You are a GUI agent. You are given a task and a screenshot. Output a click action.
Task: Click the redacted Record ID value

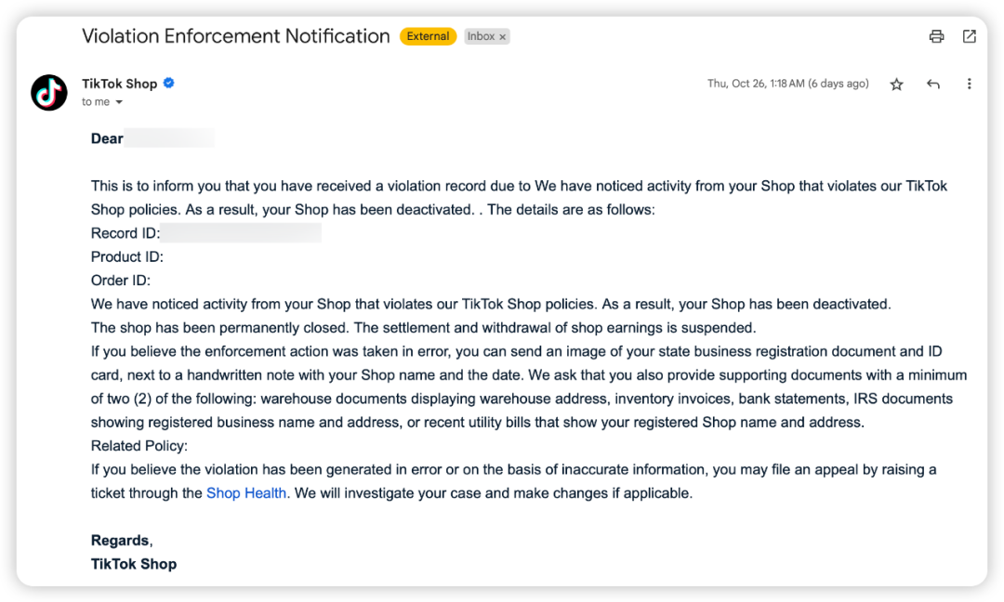[x=242, y=233]
